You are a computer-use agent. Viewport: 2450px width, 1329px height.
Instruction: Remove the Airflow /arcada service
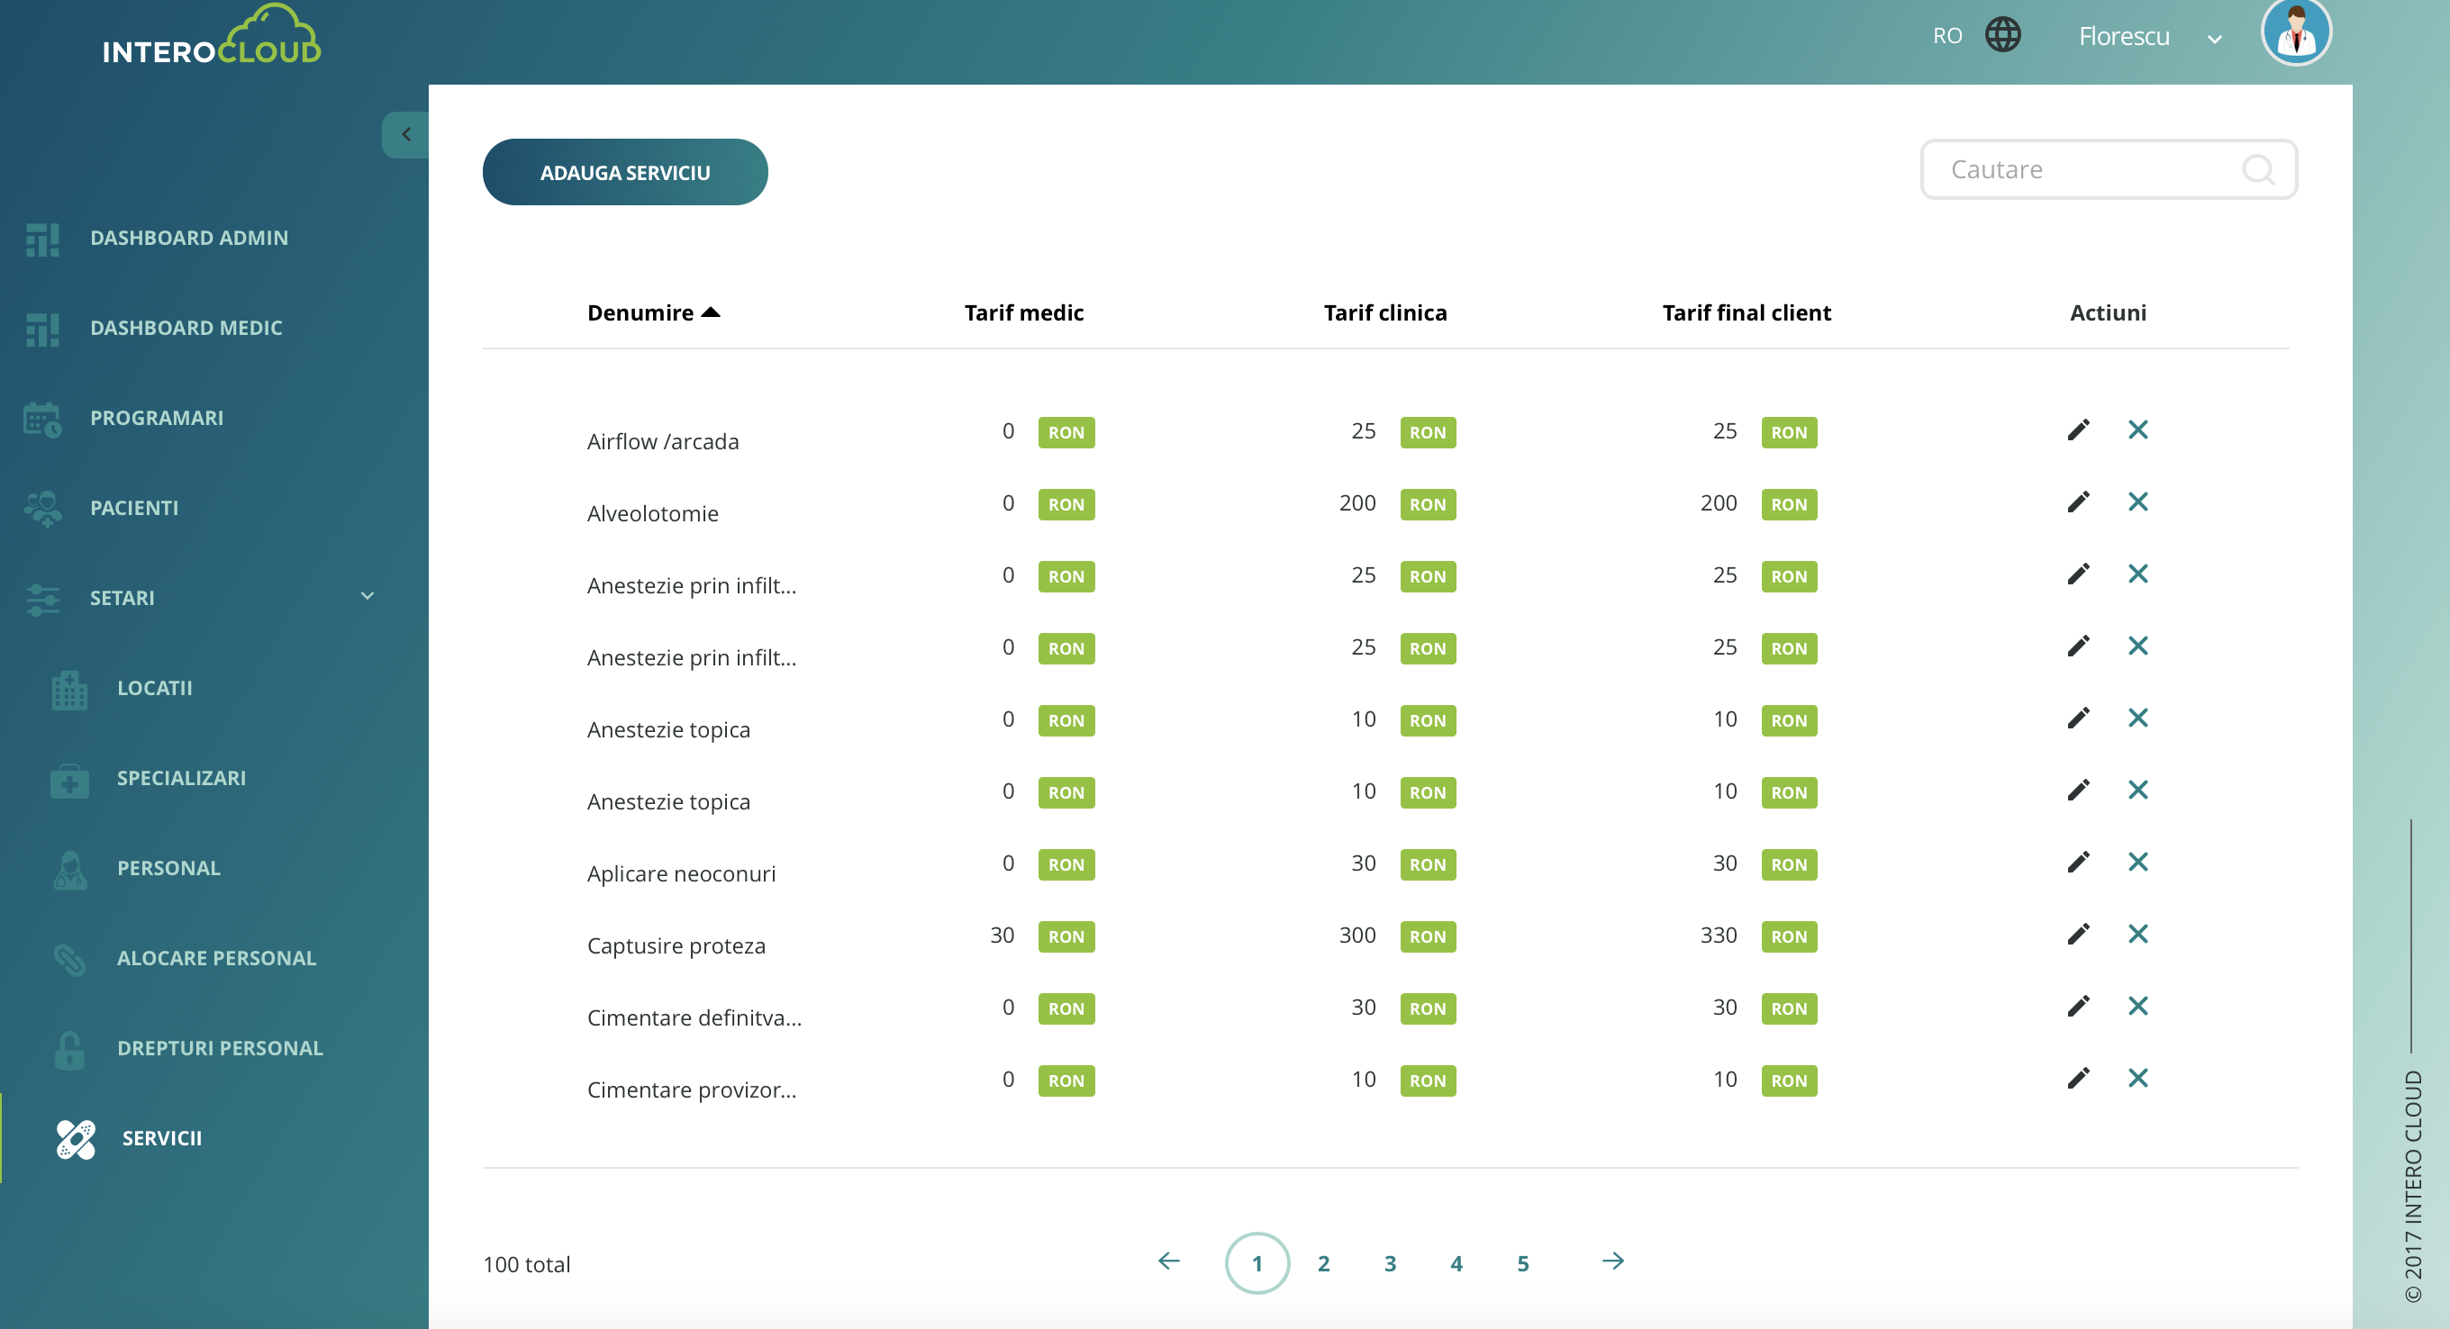pos(2137,429)
